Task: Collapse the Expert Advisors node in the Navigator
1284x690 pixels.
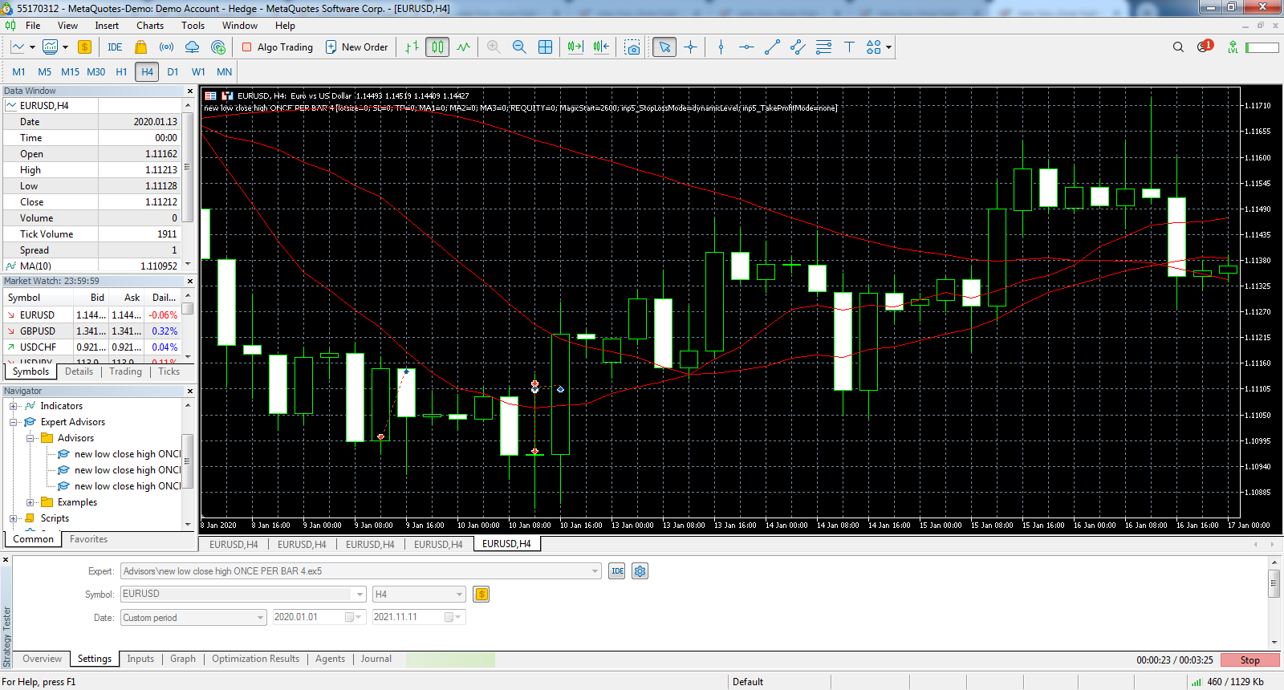Action: pos(14,422)
